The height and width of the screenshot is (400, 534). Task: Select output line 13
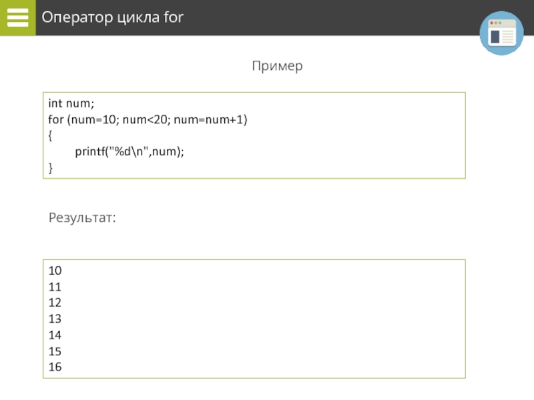click(55, 319)
